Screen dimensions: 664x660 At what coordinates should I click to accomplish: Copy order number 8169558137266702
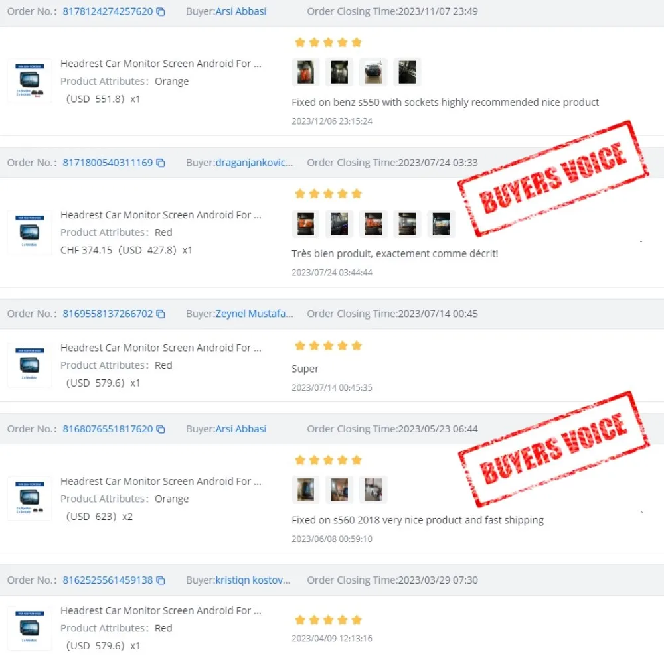[x=161, y=314]
